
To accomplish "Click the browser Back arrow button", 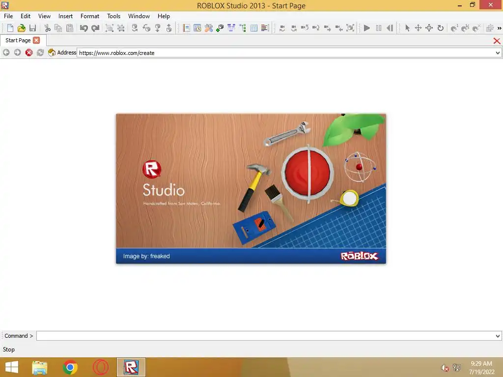I will point(6,53).
